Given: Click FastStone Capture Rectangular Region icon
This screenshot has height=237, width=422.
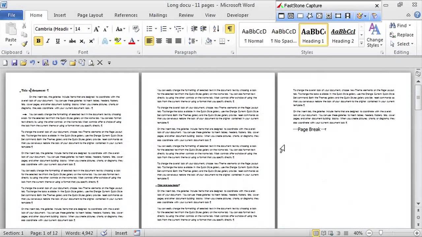Looking at the screenshot, I should pos(300,16).
